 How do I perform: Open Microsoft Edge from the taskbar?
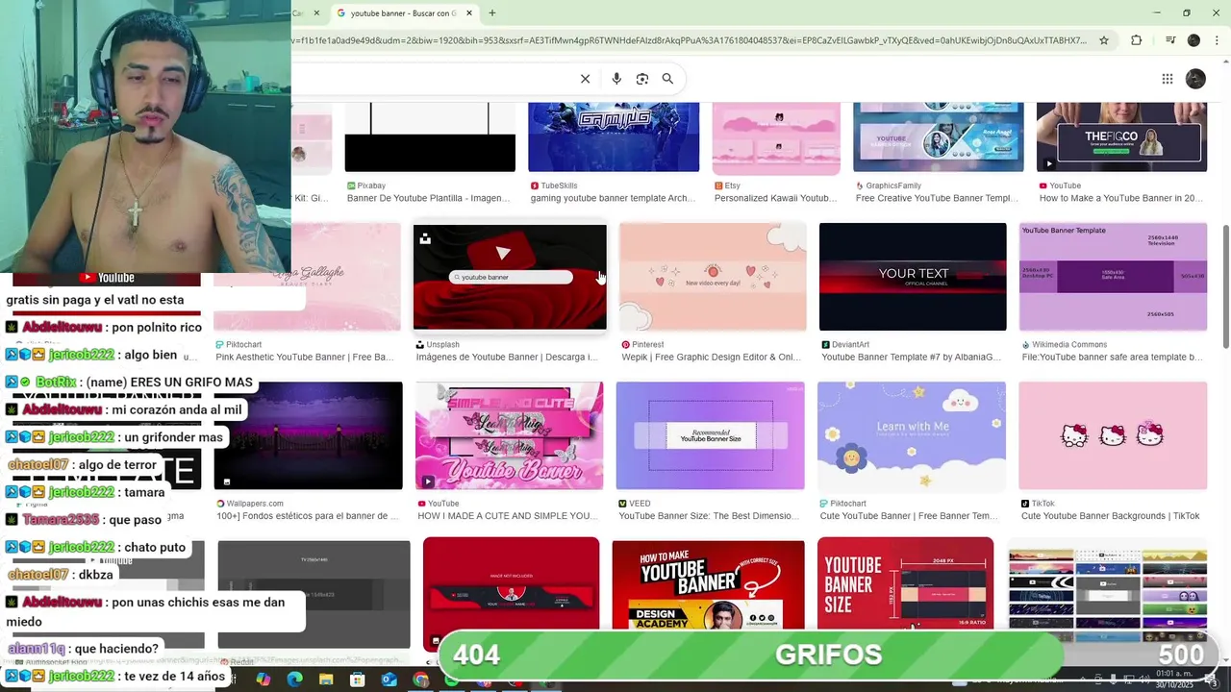coord(294,680)
